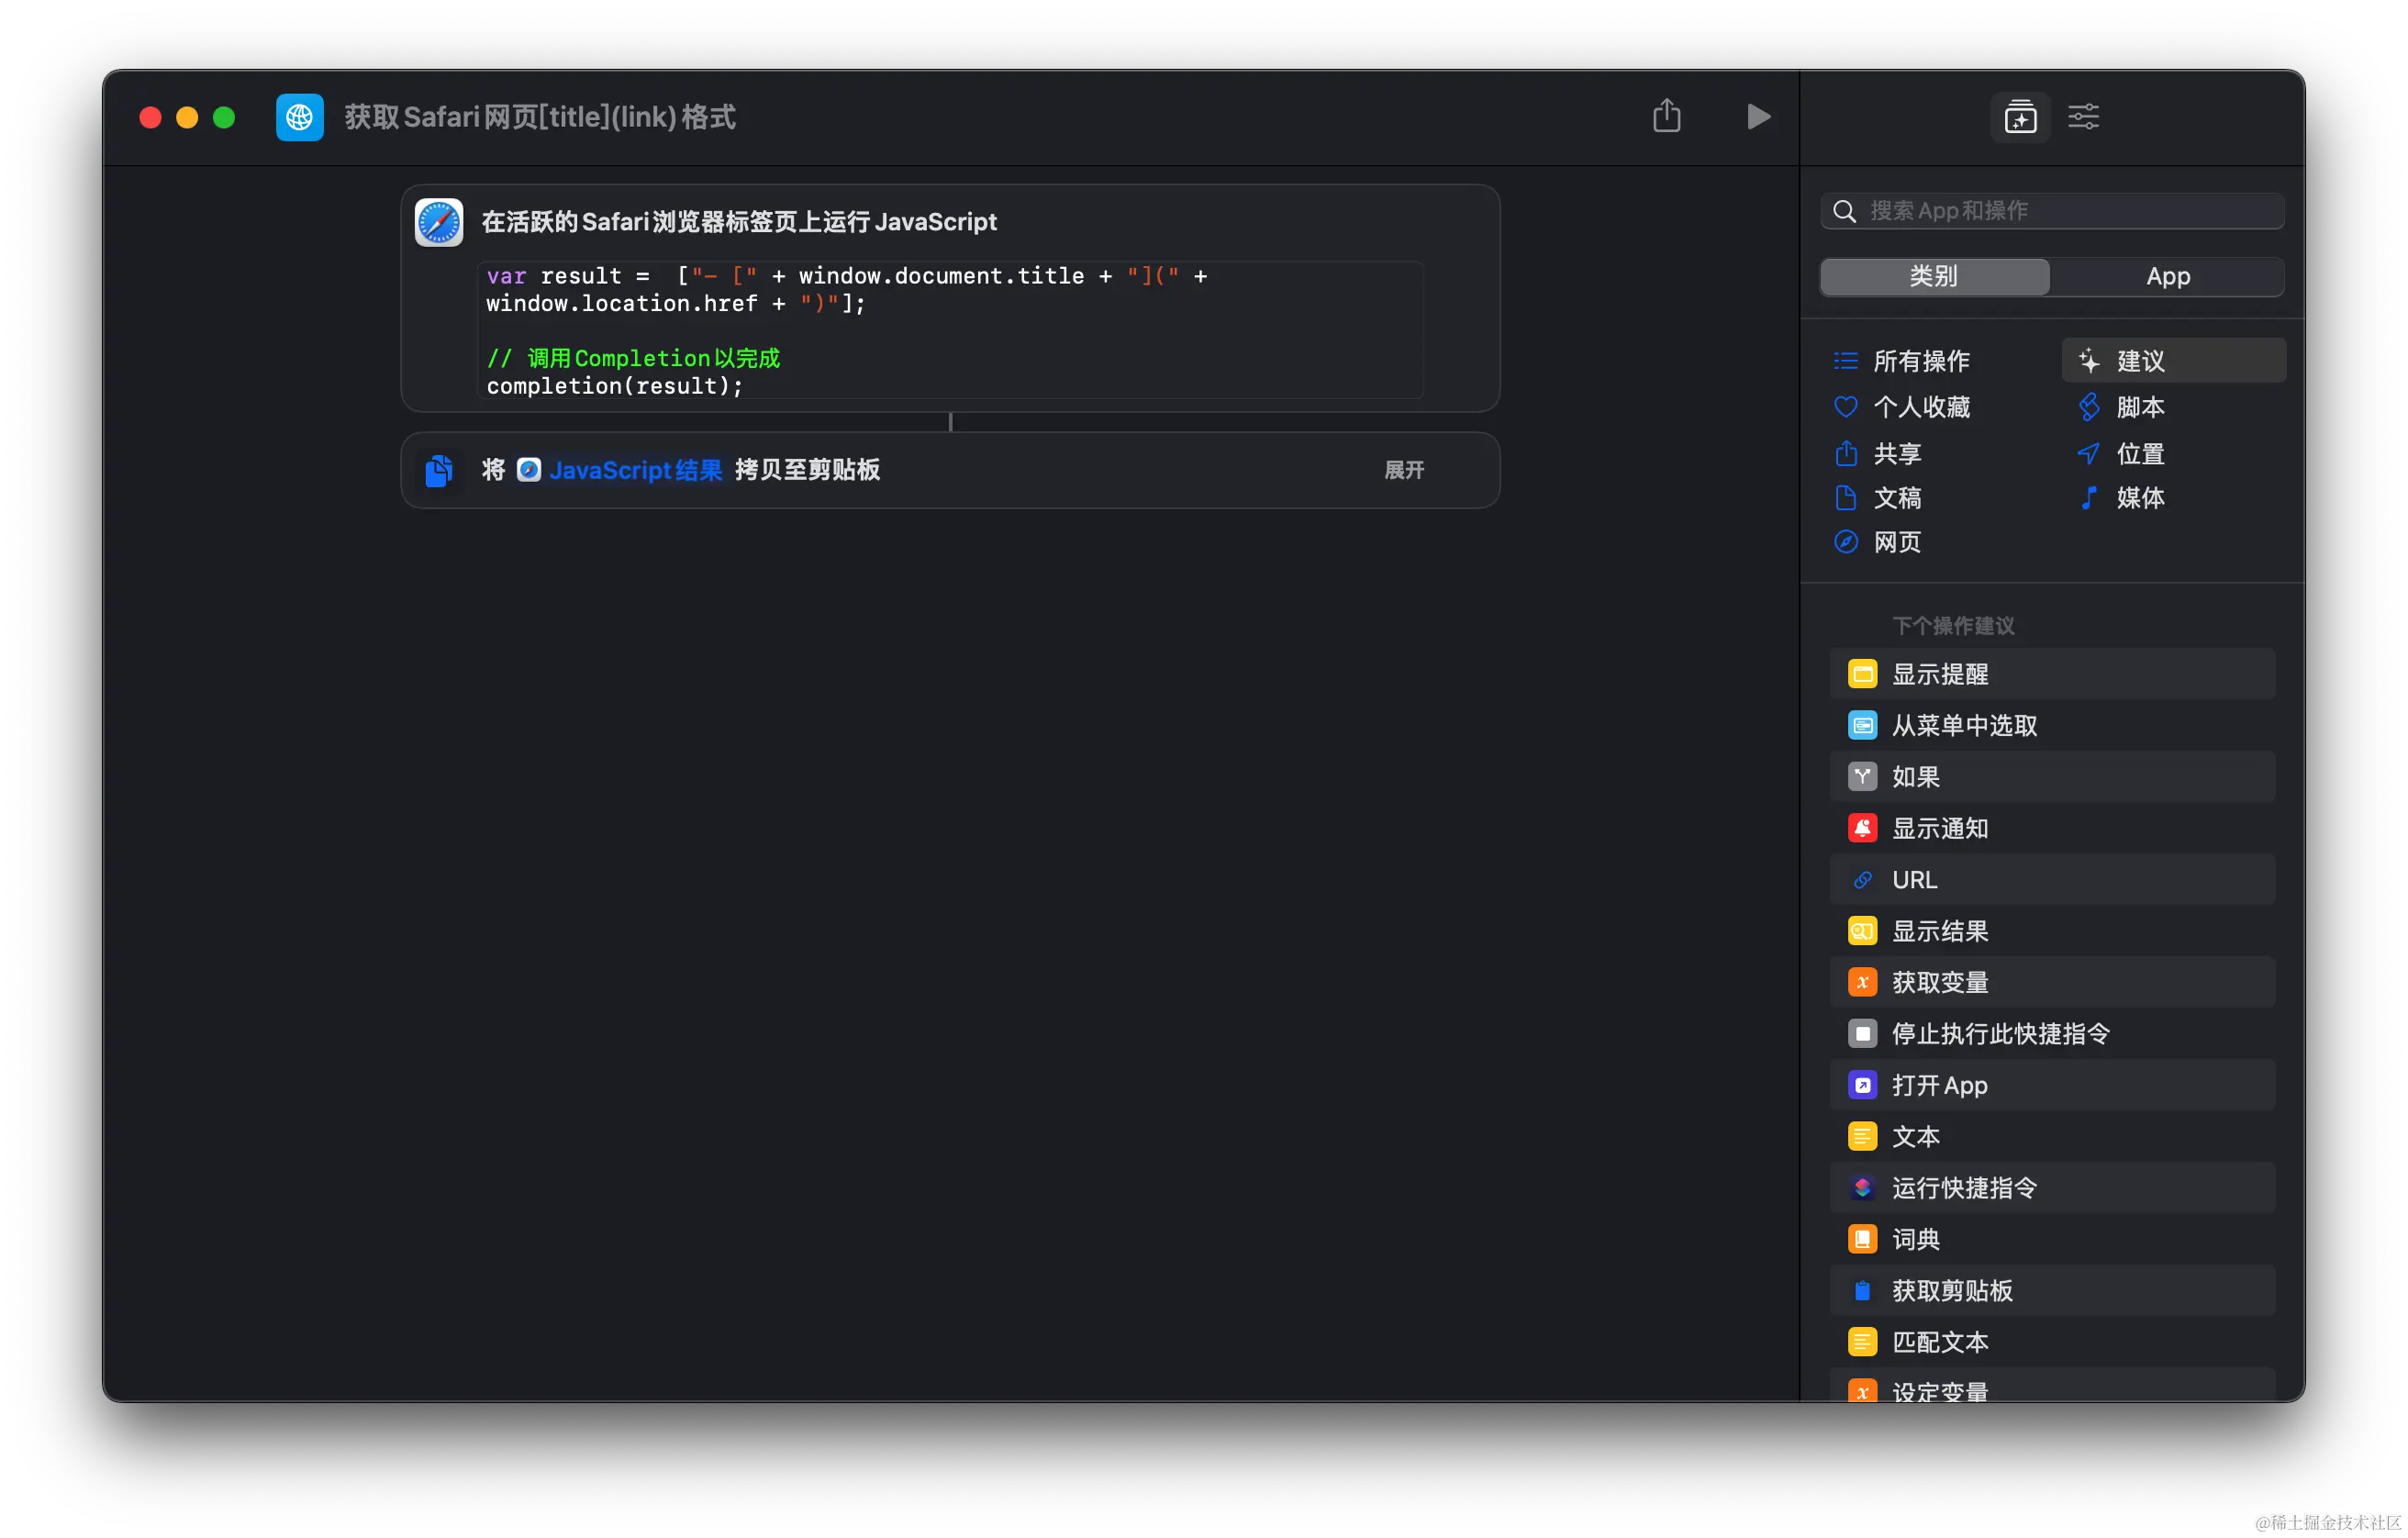Image resolution: width=2408 pixels, height=1538 pixels.
Task: Open the action library panel icon
Action: pos(2019,117)
